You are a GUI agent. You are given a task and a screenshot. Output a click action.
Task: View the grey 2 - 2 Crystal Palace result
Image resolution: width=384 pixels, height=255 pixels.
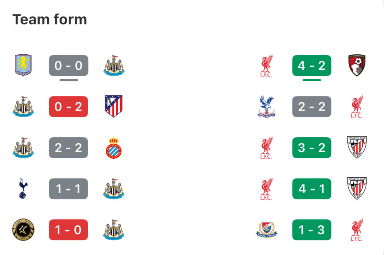pyautogui.click(x=312, y=106)
